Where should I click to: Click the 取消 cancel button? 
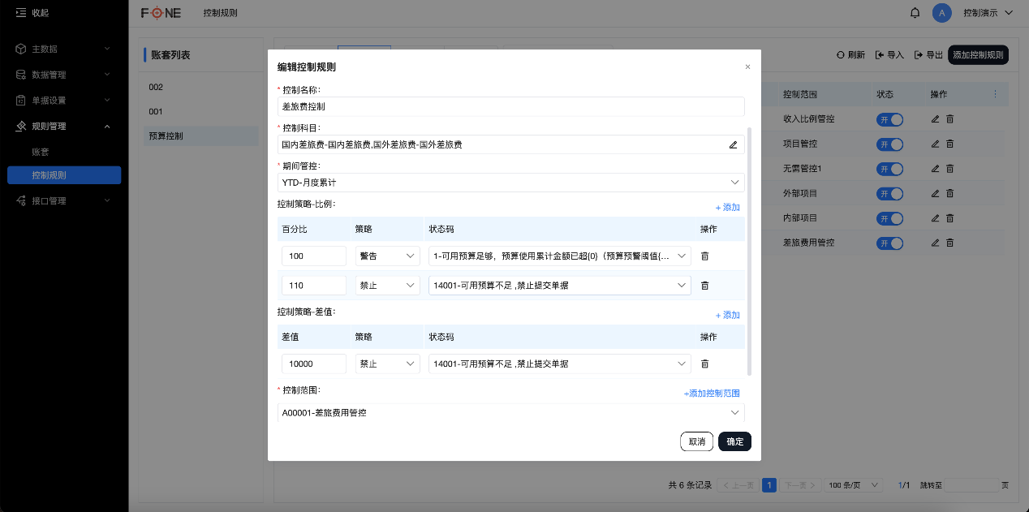[696, 441]
